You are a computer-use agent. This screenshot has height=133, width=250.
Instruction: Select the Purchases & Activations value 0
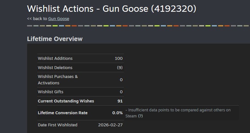point(121,80)
